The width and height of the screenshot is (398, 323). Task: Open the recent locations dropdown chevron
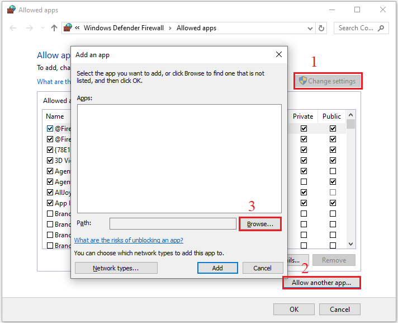click(x=42, y=28)
